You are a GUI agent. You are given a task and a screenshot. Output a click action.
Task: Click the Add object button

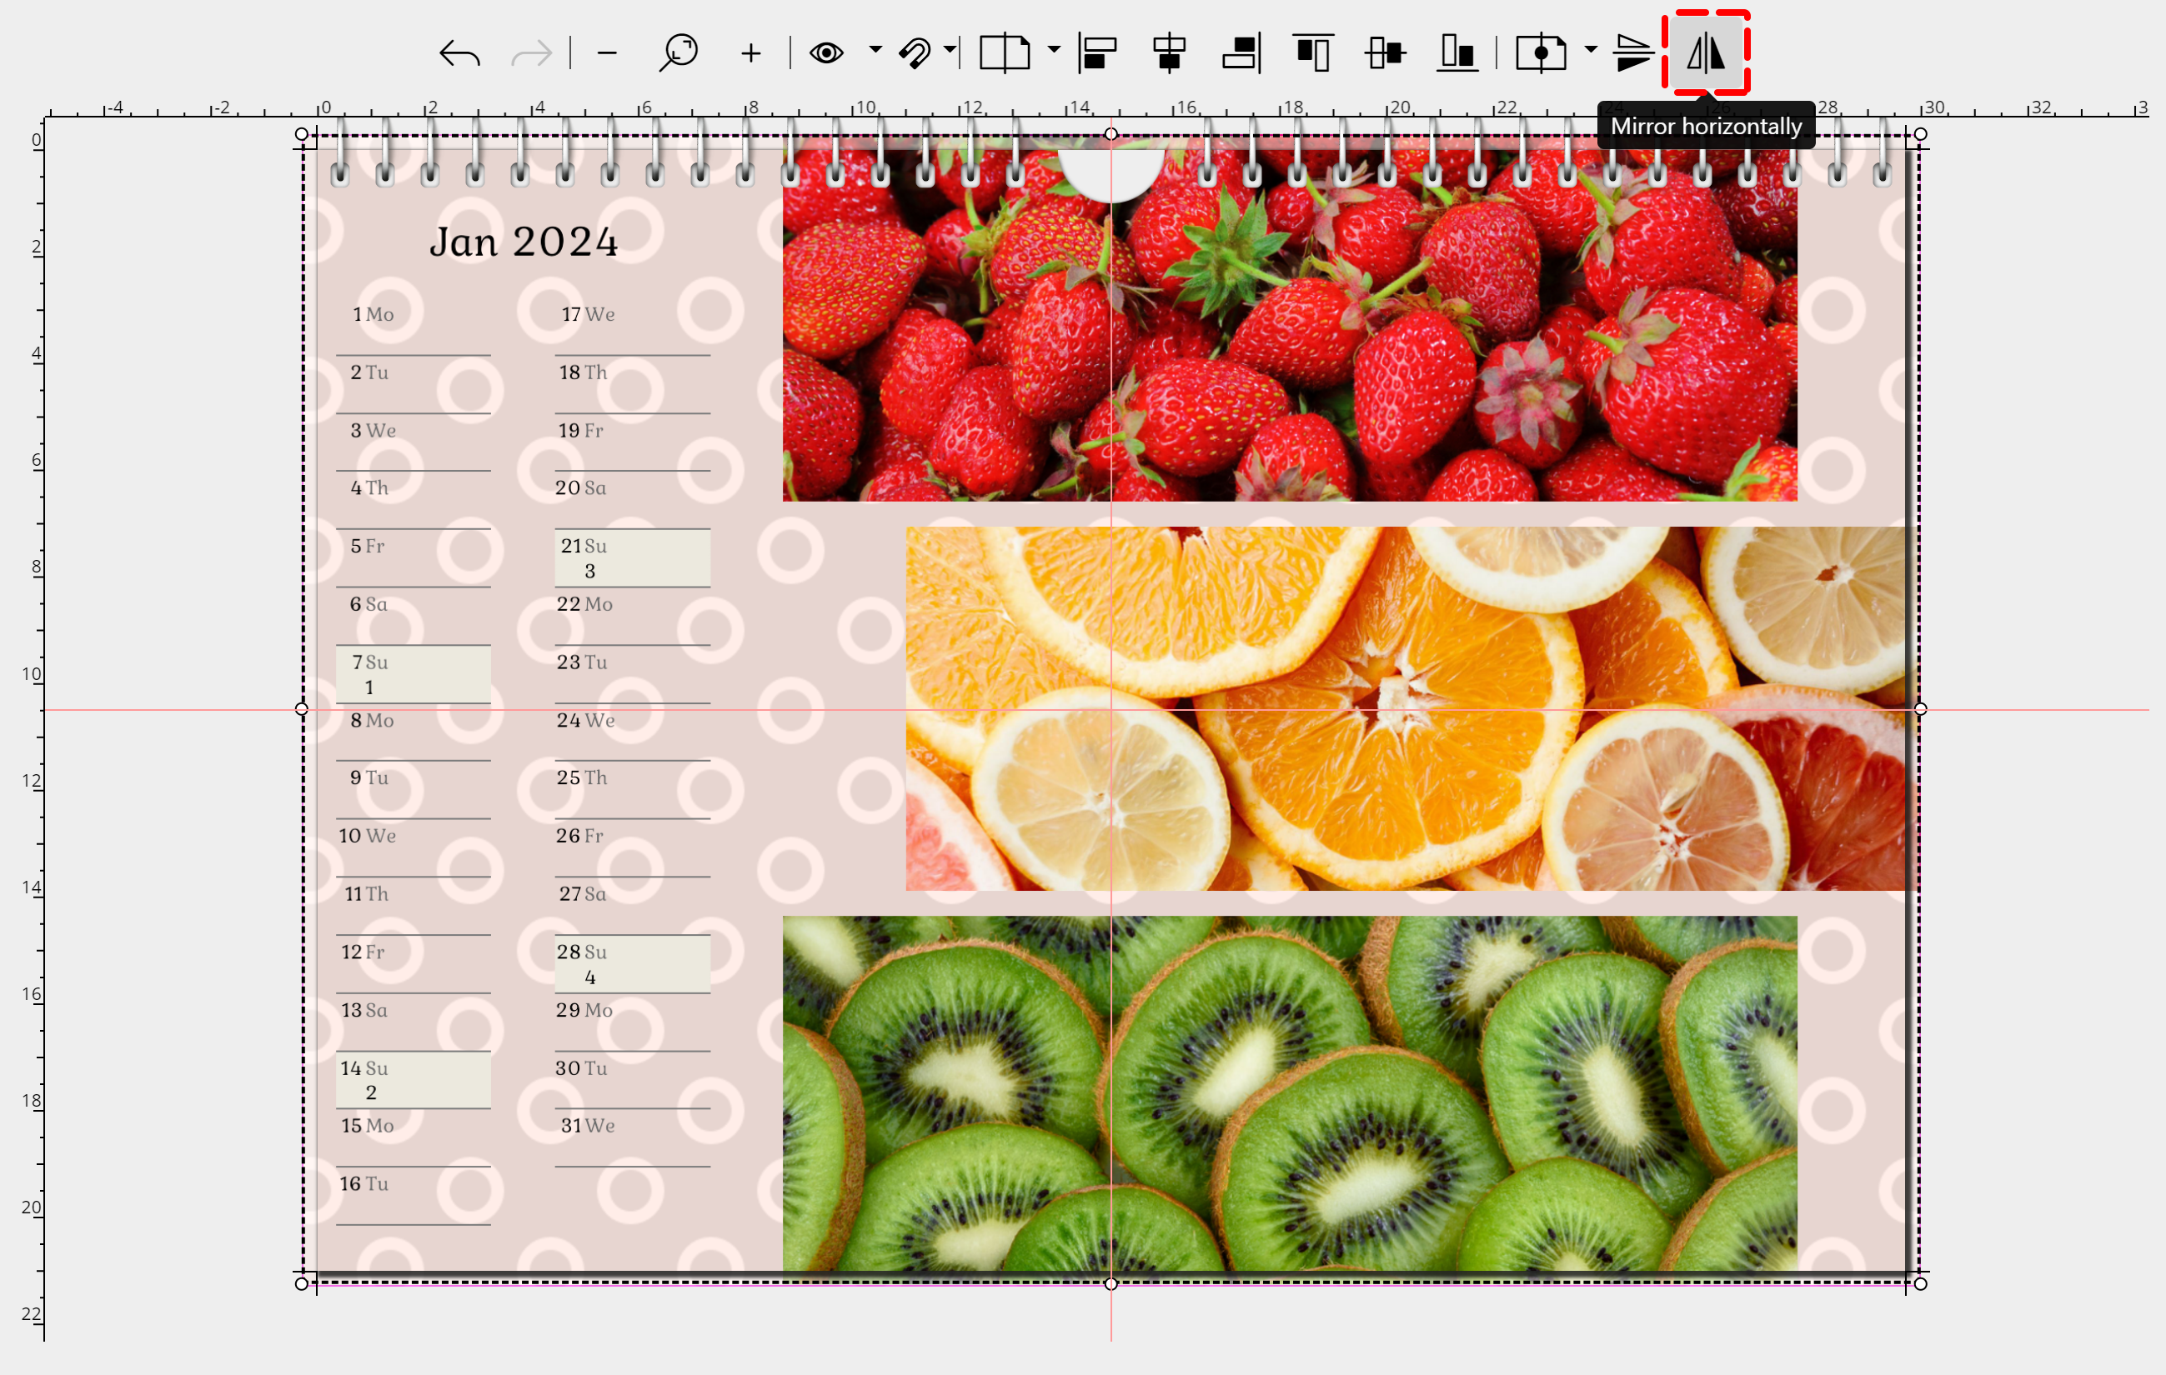[x=747, y=52]
